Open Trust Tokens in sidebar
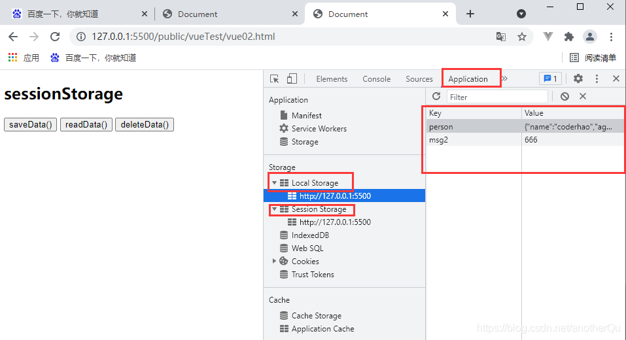This screenshot has height=340, width=626. pyautogui.click(x=312, y=275)
